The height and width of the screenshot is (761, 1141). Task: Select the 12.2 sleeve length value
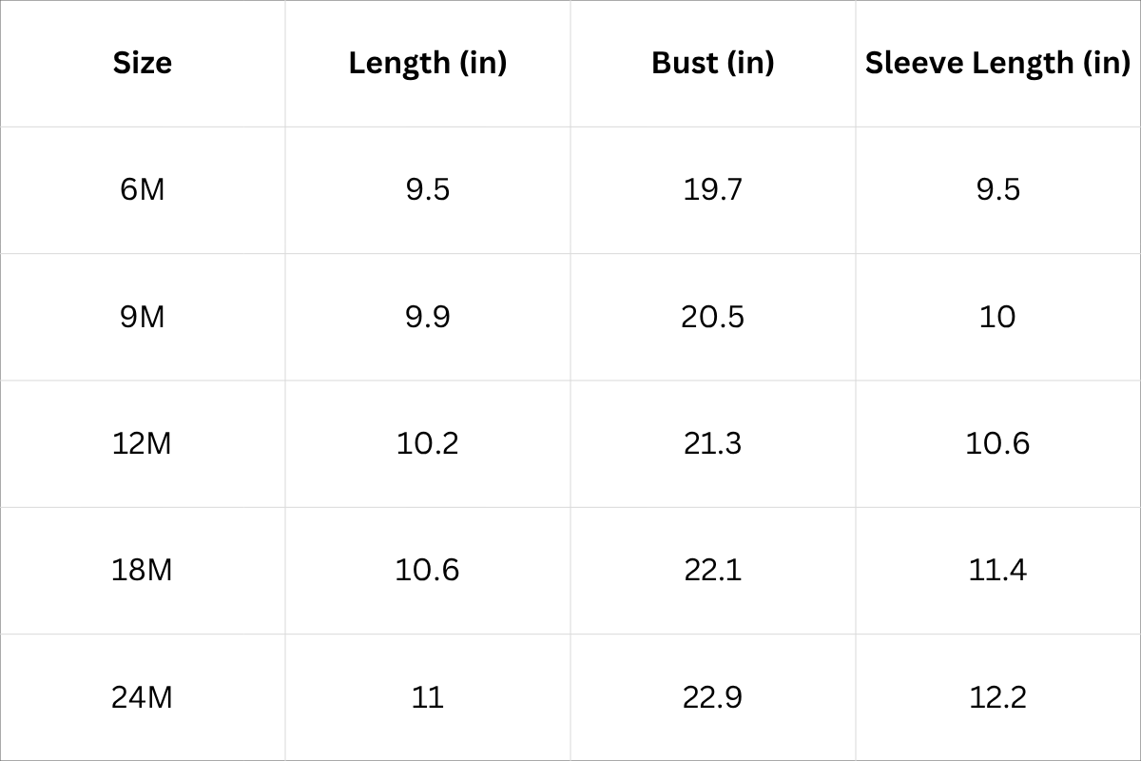997,697
